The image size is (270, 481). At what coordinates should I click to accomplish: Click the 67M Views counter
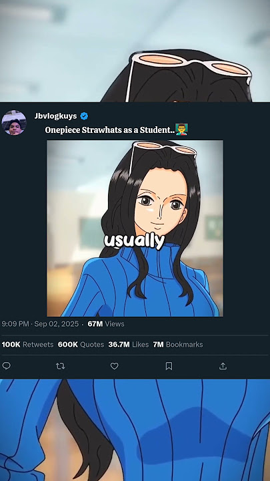(106, 324)
